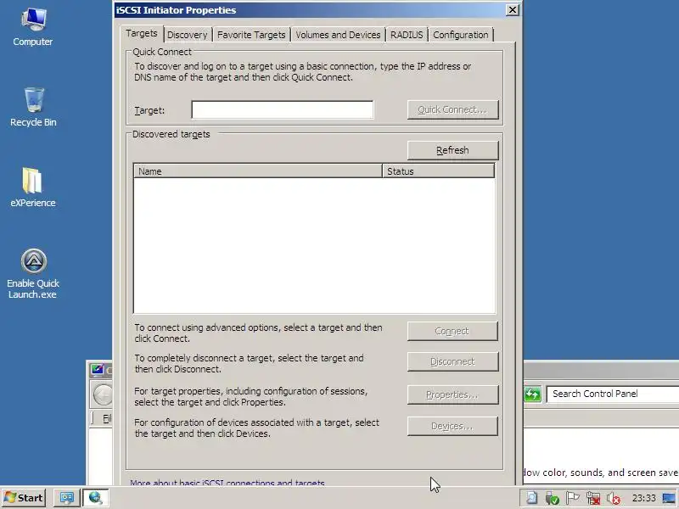Click the network disconnected tray icon
679x509 pixels.
pyautogui.click(x=592, y=498)
